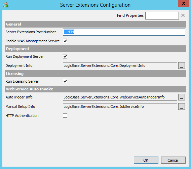Click the Licensing section header
The image size is (191, 169).
tap(95, 74)
